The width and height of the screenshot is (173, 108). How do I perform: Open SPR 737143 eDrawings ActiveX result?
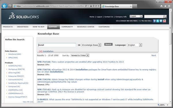(x=94, y=90)
